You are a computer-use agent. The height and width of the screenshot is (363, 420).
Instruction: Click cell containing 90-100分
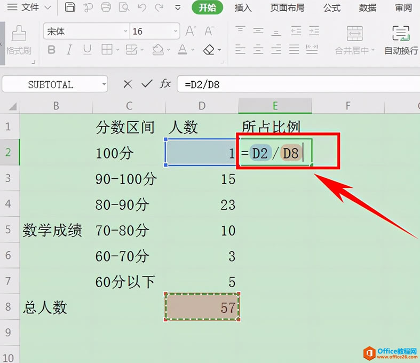click(129, 178)
